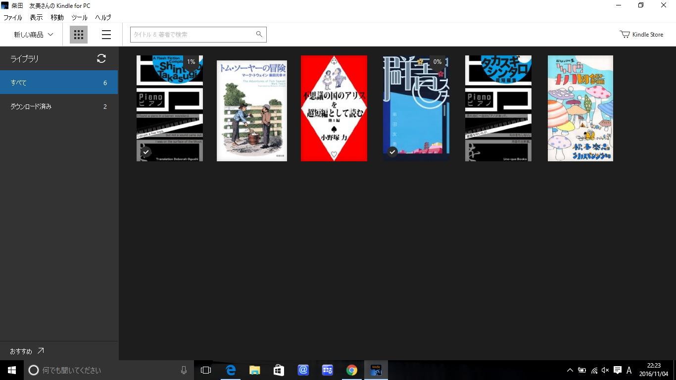Open the Tom Sawyer book cover
Image resolution: width=676 pixels, height=380 pixels.
251,111
